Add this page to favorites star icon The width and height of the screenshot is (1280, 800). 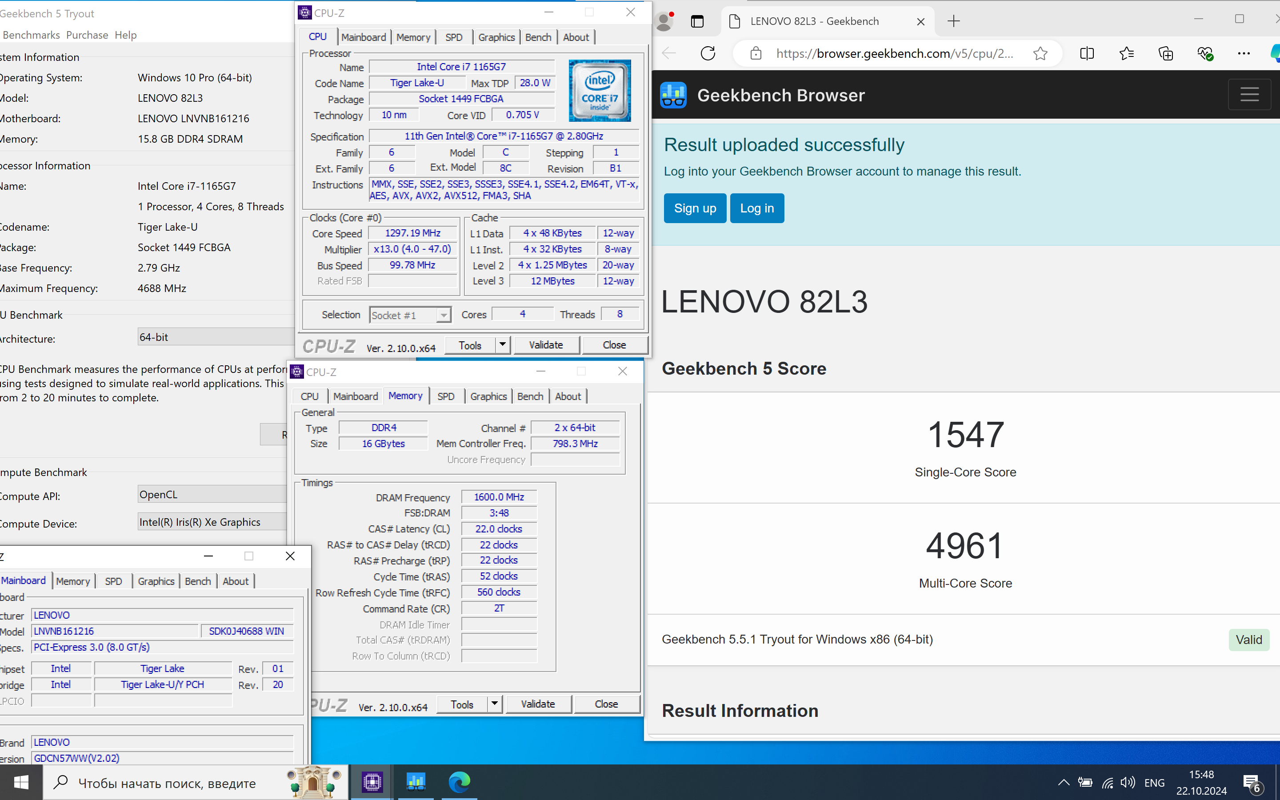(x=1040, y=53)
